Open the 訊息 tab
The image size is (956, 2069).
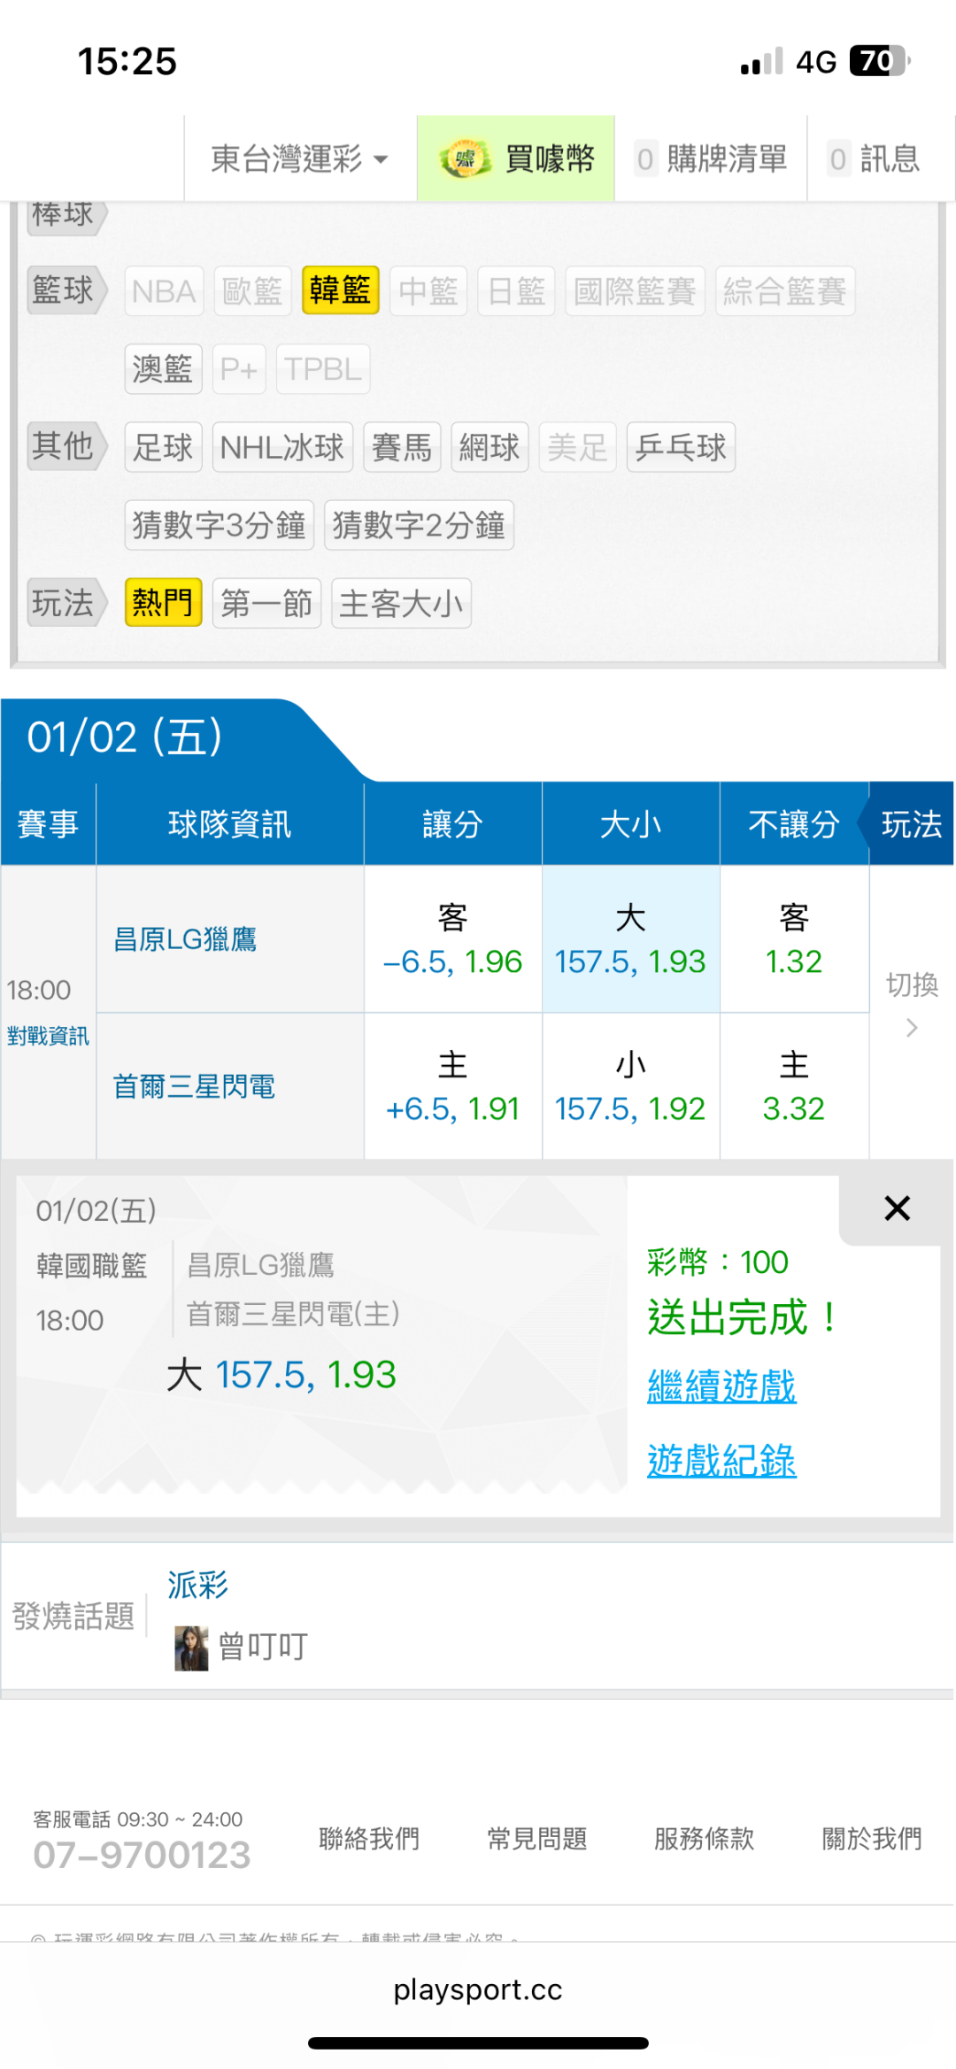coord(875,159)
